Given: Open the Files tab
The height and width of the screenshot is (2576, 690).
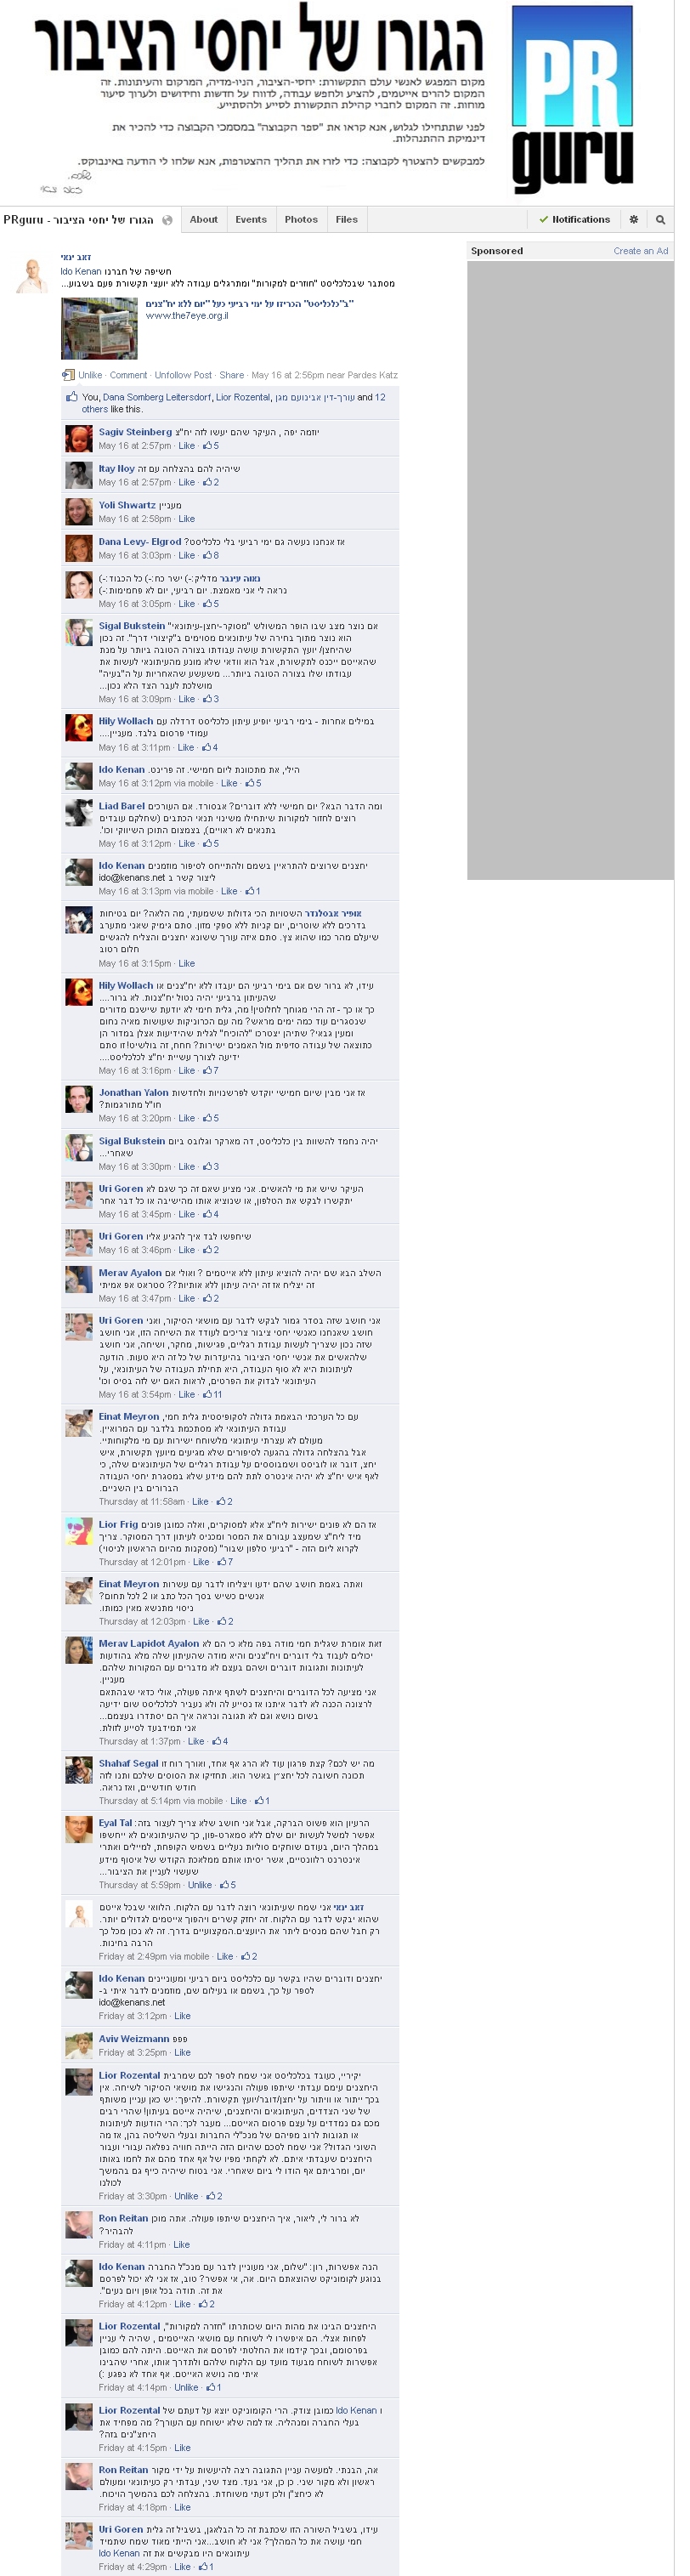Looking at the screenshot, I should tap(347, 219).
